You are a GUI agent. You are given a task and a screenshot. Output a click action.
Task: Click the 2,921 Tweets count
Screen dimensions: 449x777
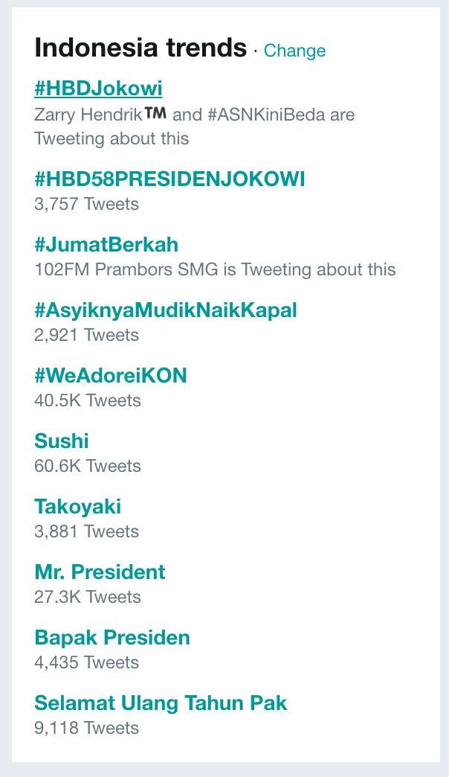86,335
